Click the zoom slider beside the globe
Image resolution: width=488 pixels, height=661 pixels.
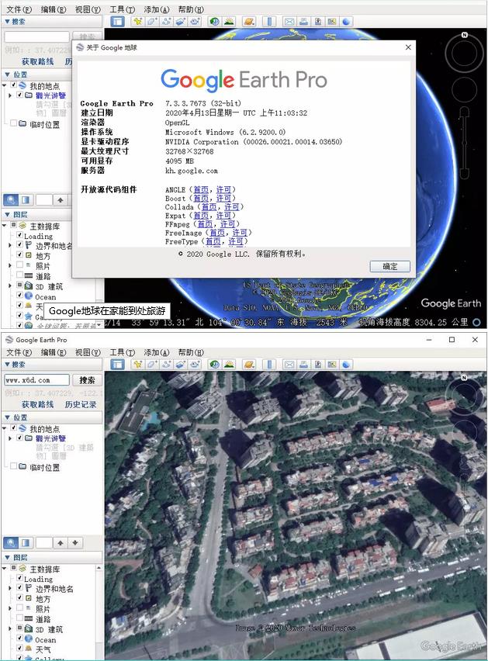point(465,144)
